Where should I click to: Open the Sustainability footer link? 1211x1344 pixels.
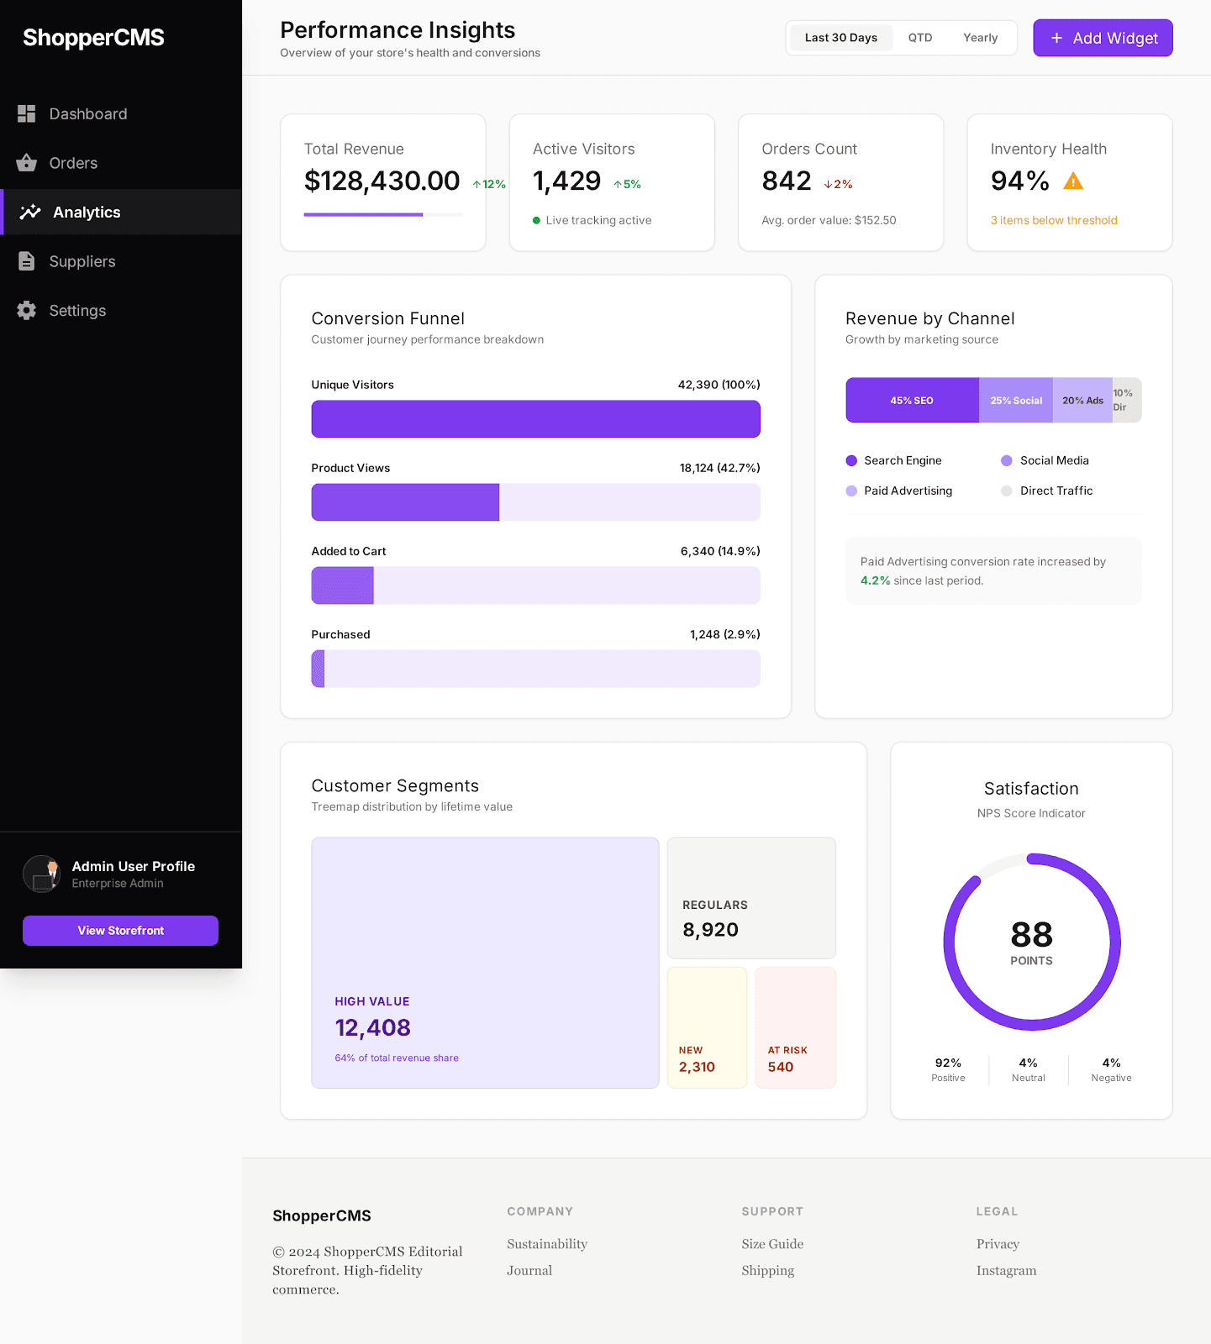(x=547, y=1244)
